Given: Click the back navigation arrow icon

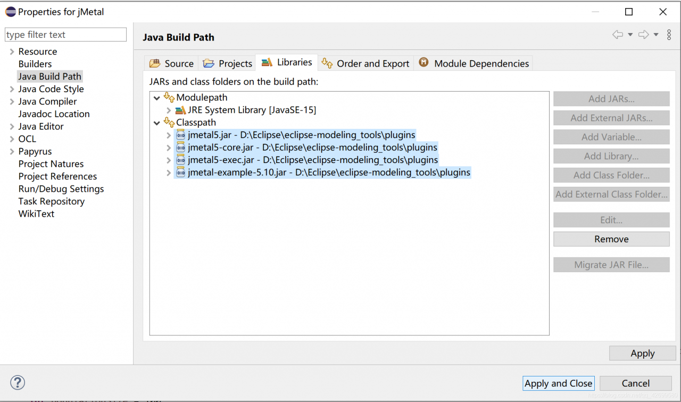Looking at the screenshot, I should coord(617,35).
